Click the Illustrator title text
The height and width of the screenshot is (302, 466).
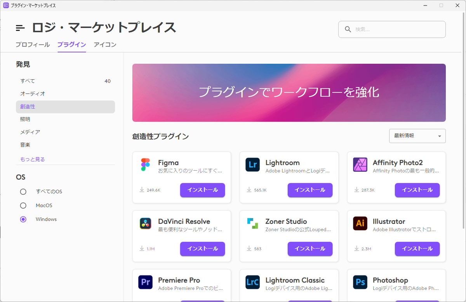(x=389, y=222)
